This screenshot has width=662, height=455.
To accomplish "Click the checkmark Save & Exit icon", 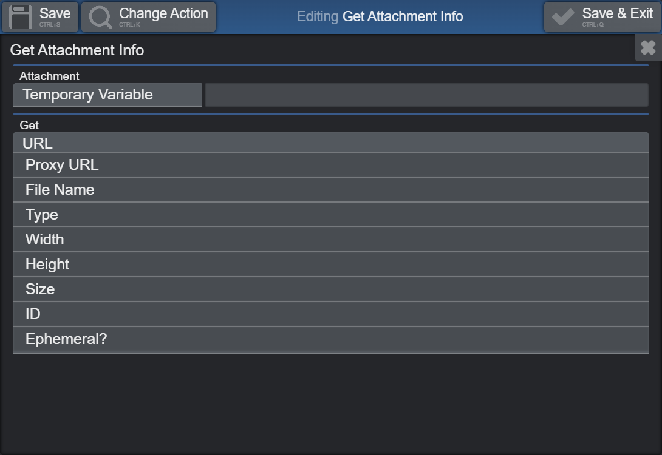I will 563,17.
